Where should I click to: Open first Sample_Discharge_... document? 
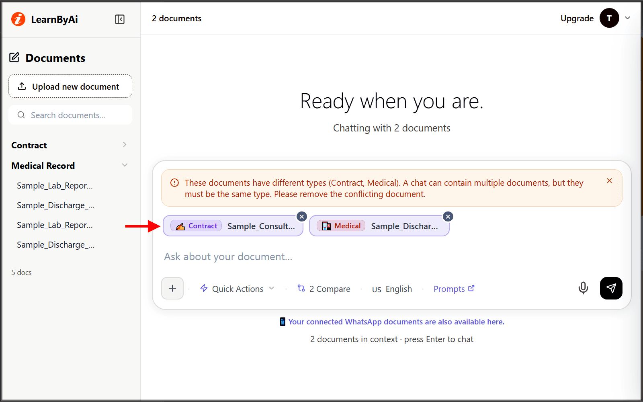[x=55, y=205]
